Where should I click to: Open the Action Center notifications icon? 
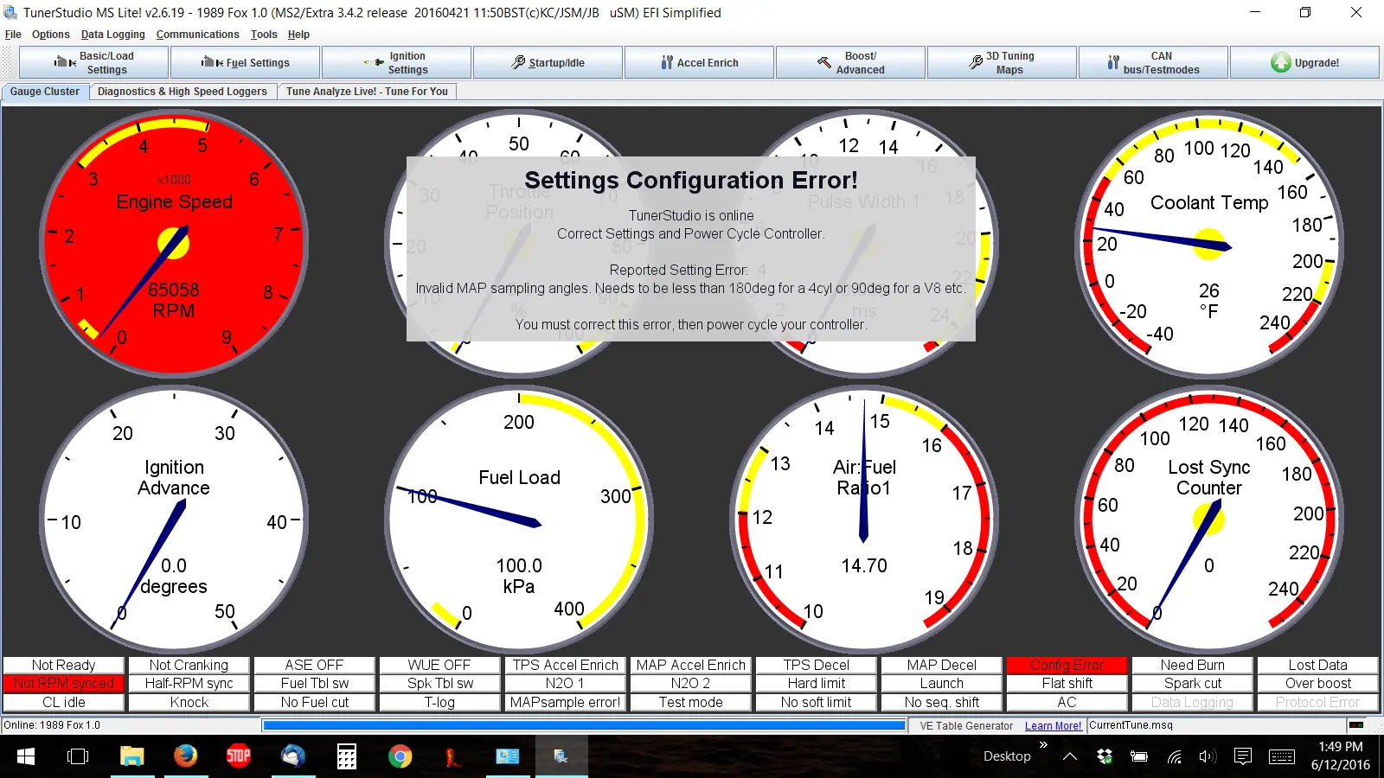click(1243, 756)
